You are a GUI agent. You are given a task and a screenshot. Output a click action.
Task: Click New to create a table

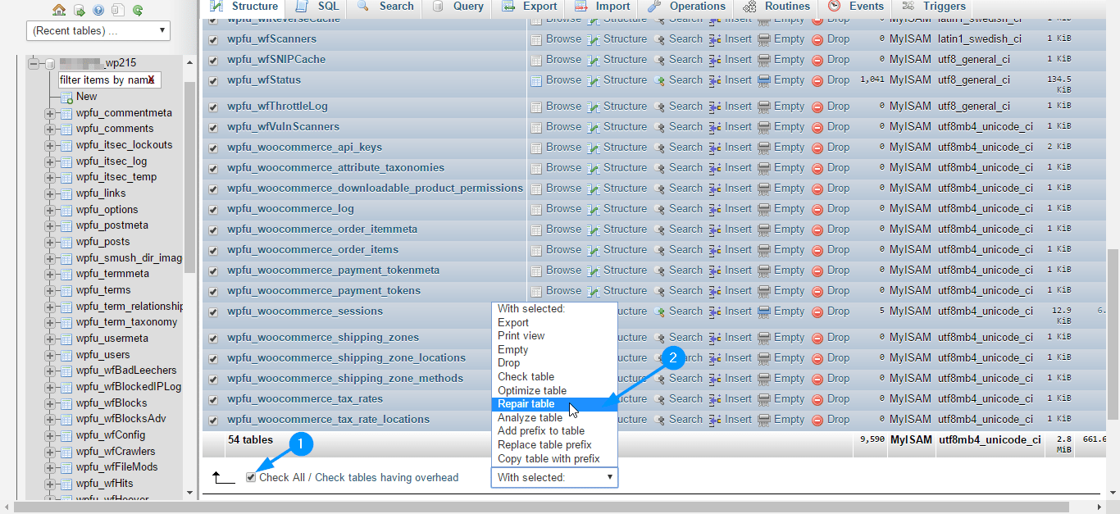(x=87, y=97)
